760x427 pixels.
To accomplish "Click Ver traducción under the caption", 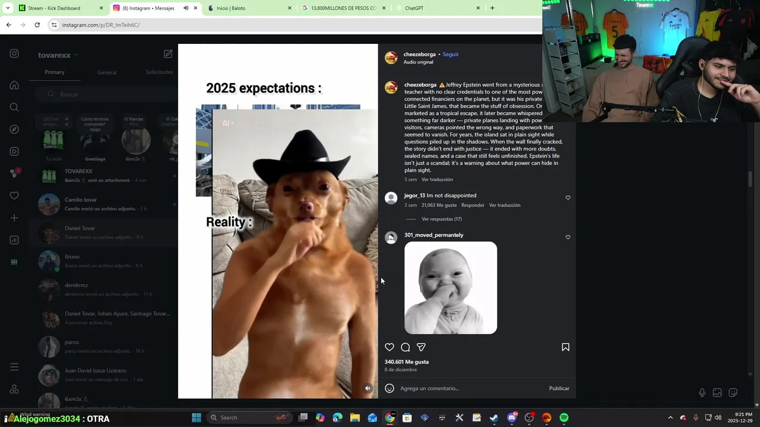I will (437, 179).
